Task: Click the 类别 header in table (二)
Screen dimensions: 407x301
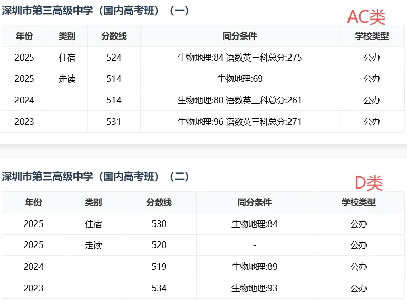Action: [93, 202]
